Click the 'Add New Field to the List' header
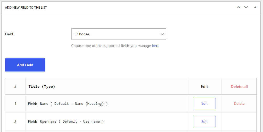 click(x=26, y=7)
